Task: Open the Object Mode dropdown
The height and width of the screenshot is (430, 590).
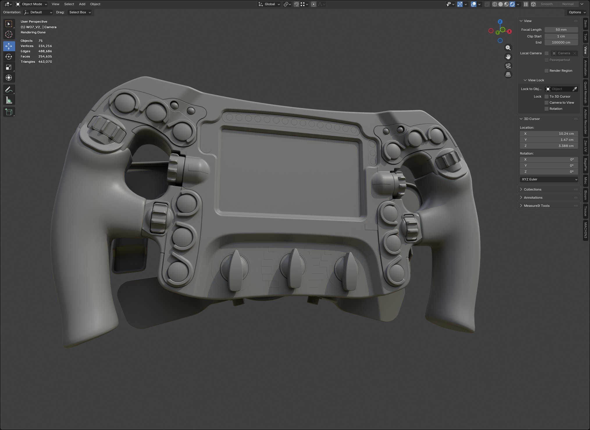Action: tap(31, 4)
